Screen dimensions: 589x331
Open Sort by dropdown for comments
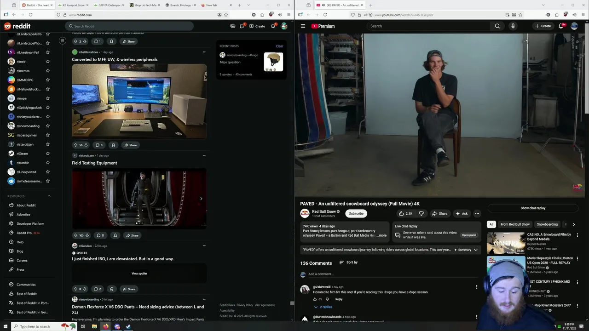348,263
